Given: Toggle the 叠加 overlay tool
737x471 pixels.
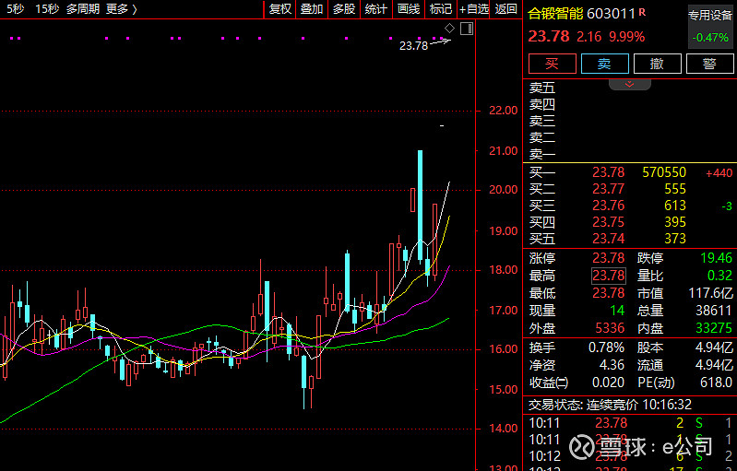Looking at the screenshot, I should point(312,9).
